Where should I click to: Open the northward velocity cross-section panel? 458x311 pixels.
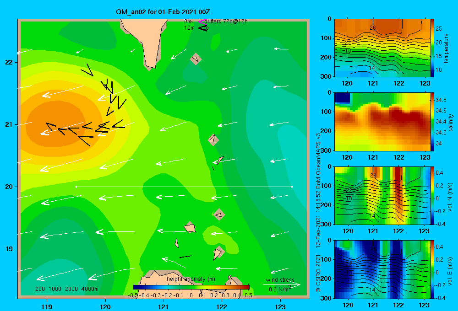[382, 196]
